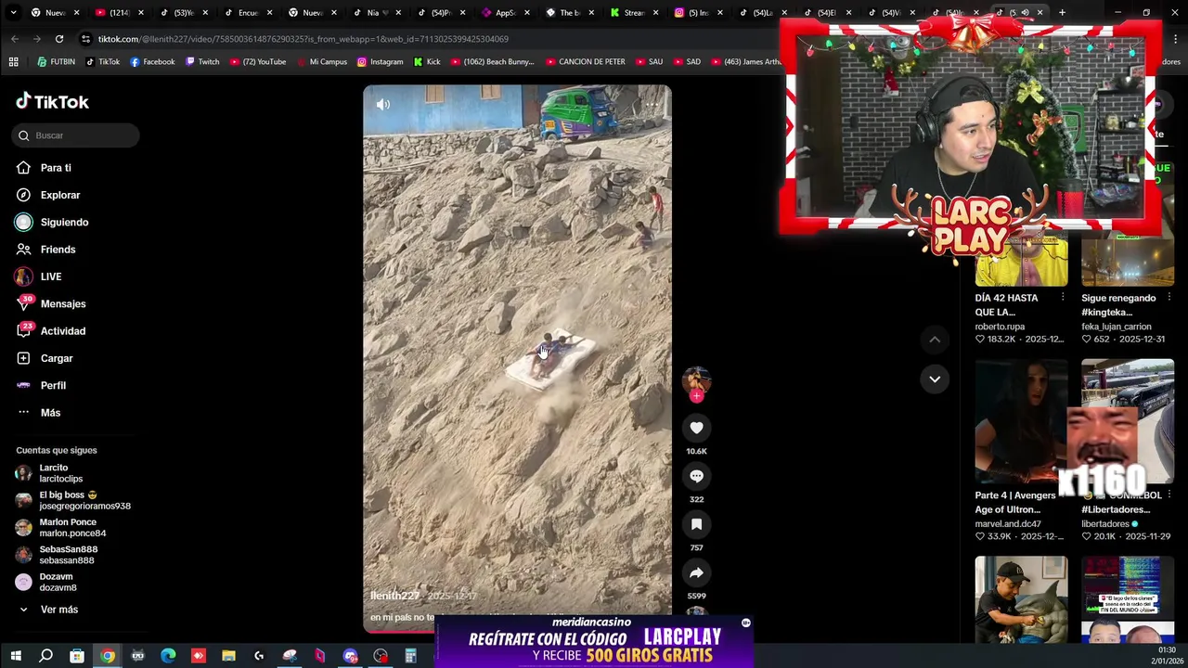Open FUTBIN bookmark

pyautogui.click(x=56, y=62)
